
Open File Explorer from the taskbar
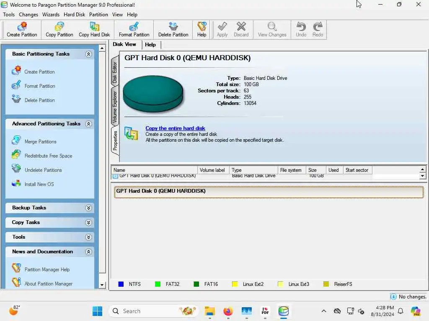click(210, 311)
